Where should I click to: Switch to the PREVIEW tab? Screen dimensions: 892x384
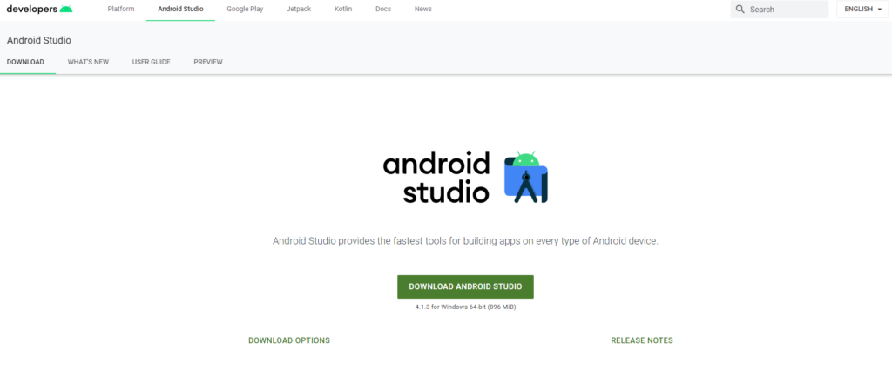[x=208, y=62]
